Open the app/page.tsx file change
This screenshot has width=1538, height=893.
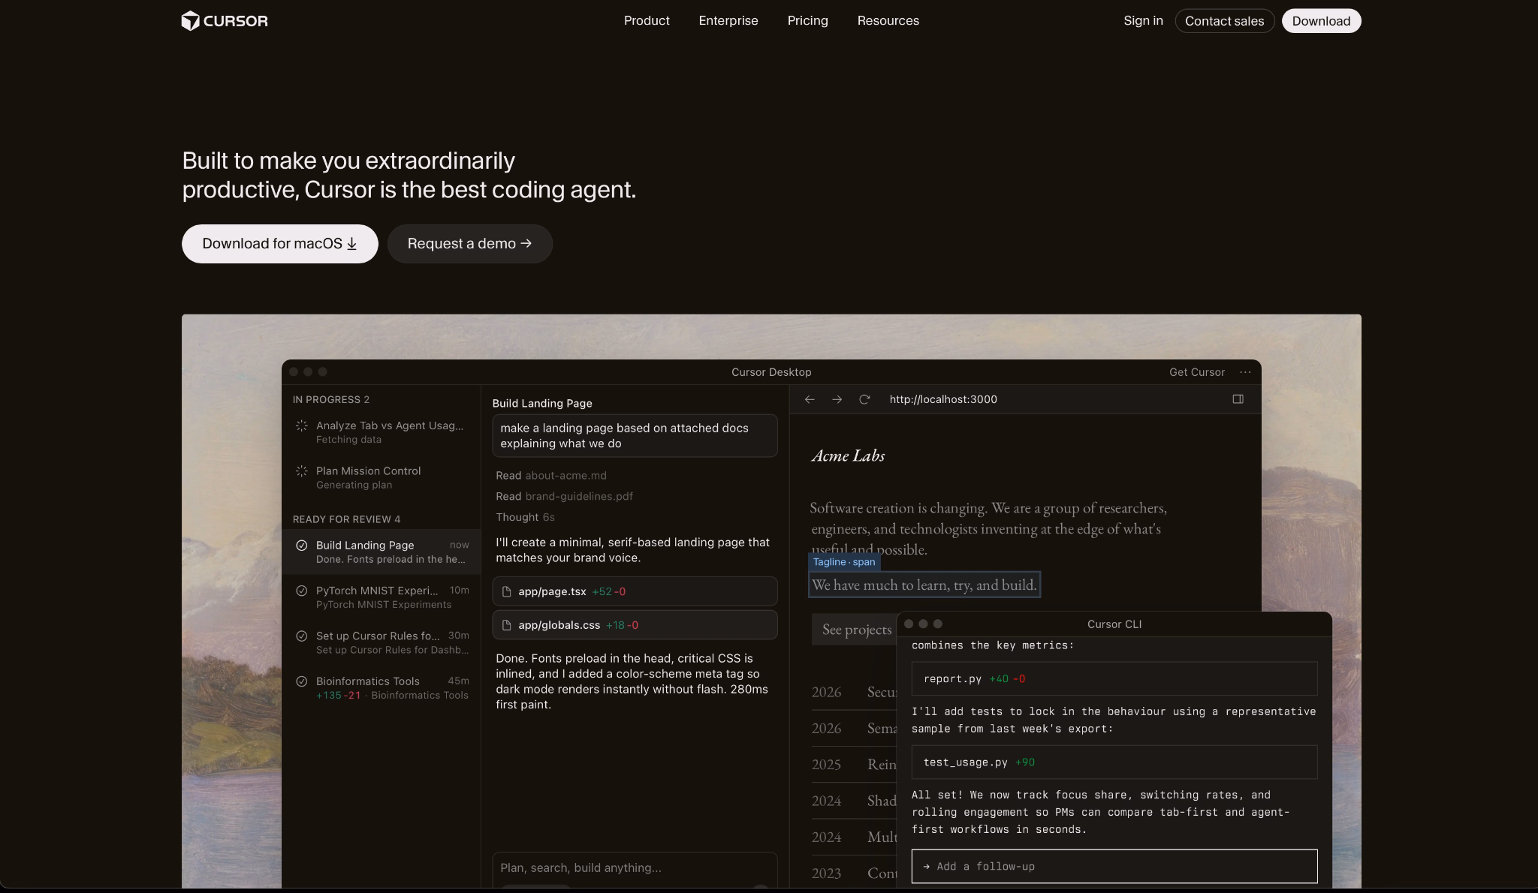pos(635,591)
